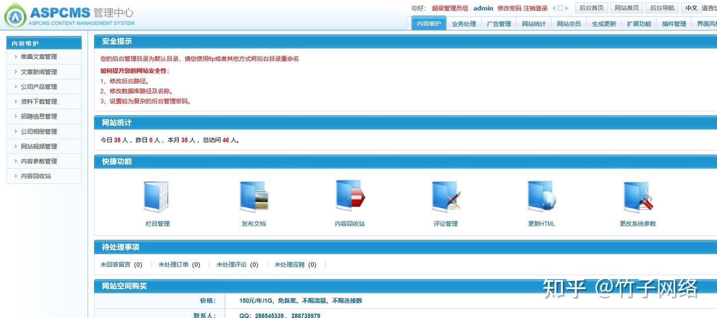
Task: Click the 内容维护 sidebar panel header
Action: tap(44, 43)
